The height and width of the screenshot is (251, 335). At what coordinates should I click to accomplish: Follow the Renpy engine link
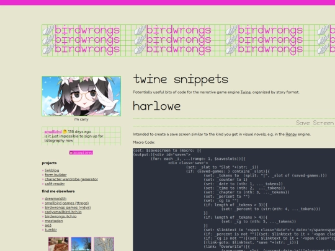tap(291, 134)
